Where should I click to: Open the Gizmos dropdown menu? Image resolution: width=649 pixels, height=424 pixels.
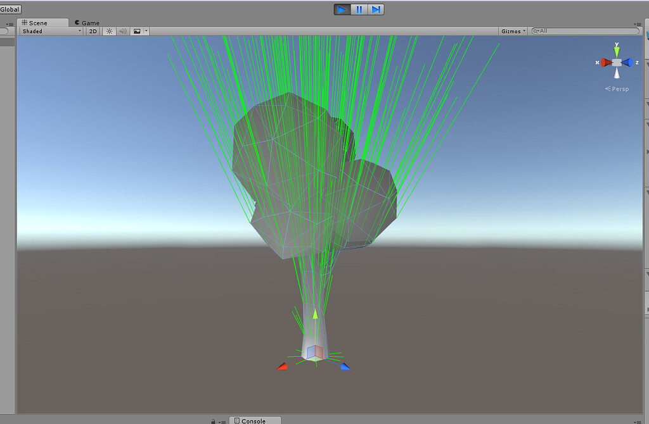pyautogui.click(x=512, y=30)
